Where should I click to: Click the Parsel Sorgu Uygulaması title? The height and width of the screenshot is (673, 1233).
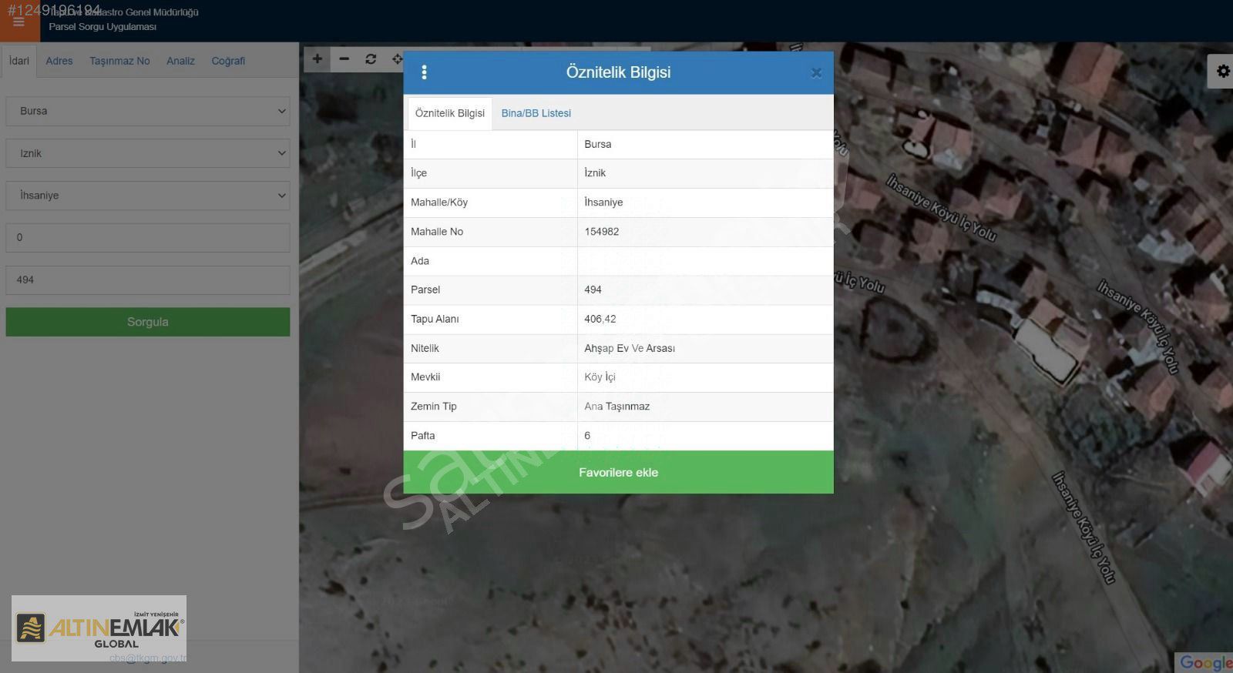click(x=102, y=27)
